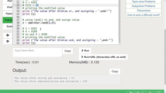Click the cloud upload icon

[8, 41]
